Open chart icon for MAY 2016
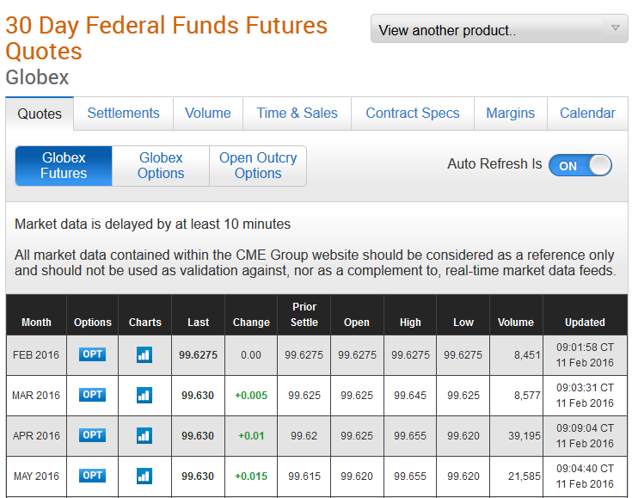Viewport: 632px width, 498px height. 144,476
